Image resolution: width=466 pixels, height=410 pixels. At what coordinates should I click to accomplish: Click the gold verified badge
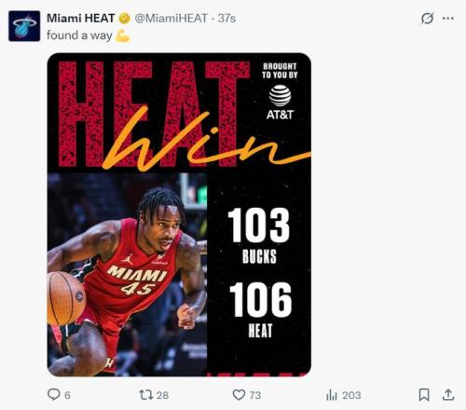click(124, 19)
